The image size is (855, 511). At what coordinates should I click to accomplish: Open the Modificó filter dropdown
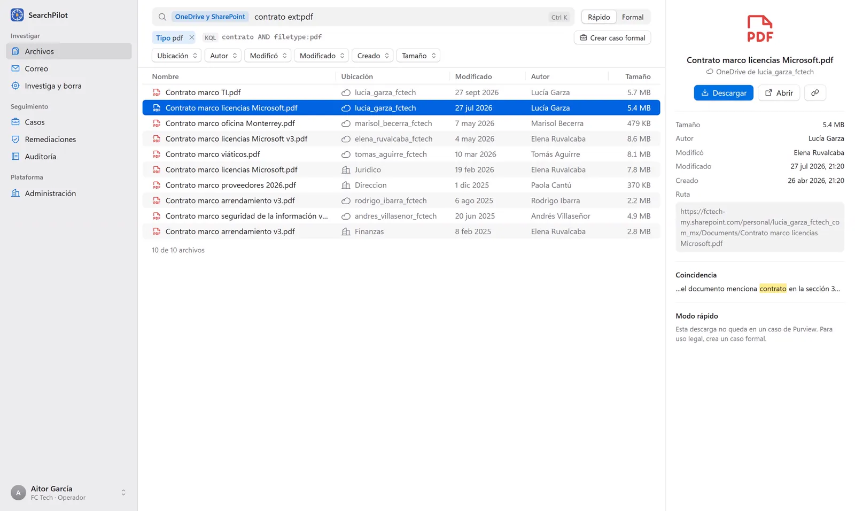click(x=268, y=56)
